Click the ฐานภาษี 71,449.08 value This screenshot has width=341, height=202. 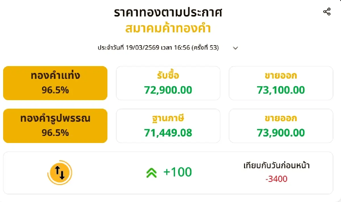[x=168, y=132]
